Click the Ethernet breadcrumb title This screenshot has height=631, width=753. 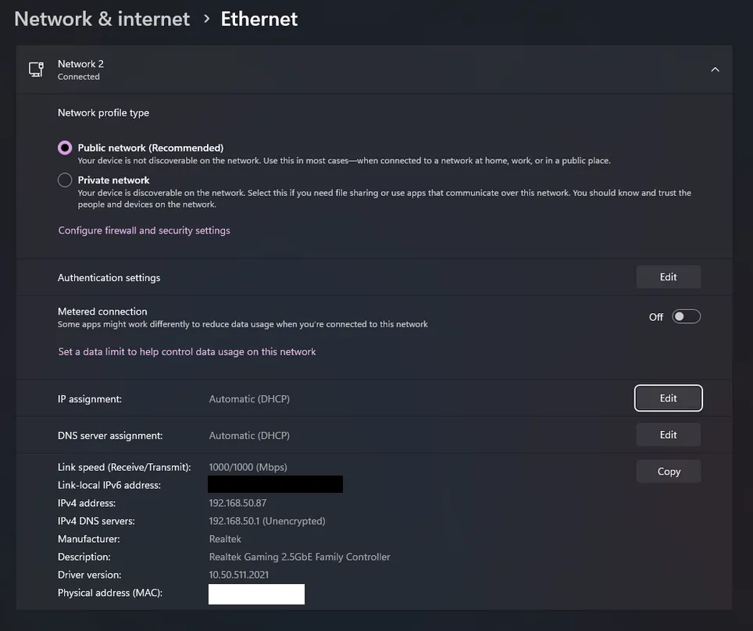click(x=259, y=19)
